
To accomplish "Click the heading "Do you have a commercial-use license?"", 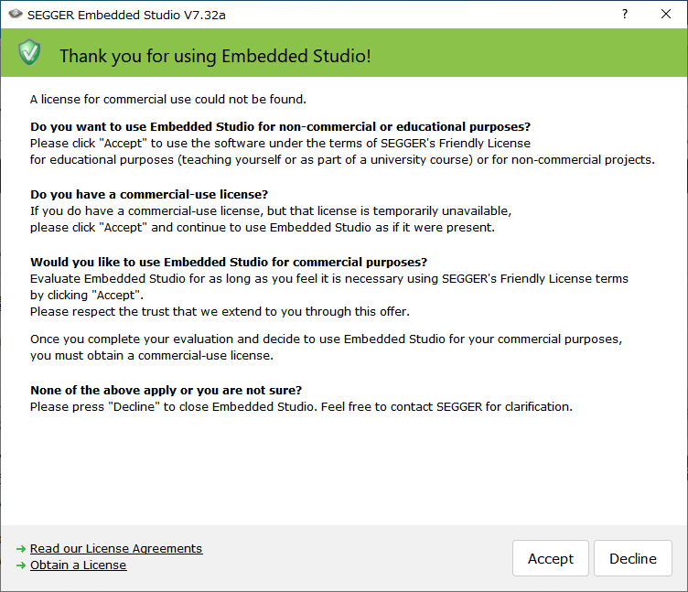I will (x=149, y=194).
